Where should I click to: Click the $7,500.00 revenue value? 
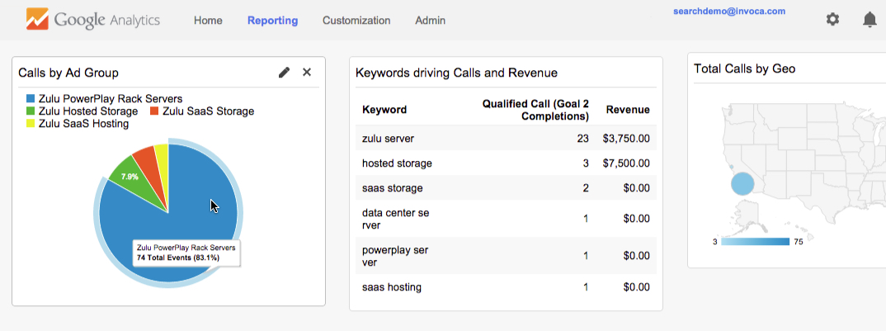pyautogui.click(x=625, y=163)
